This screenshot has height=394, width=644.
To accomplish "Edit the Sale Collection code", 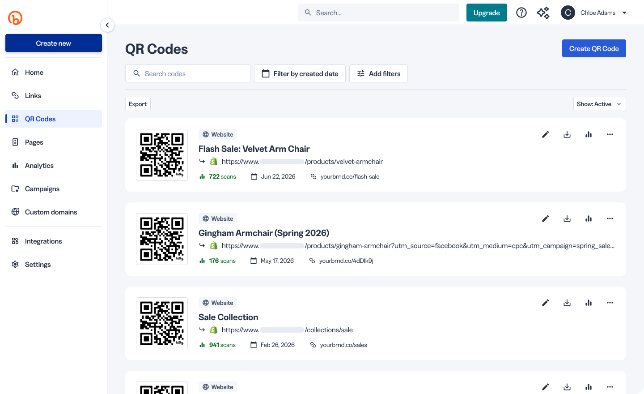I will 546,303.
